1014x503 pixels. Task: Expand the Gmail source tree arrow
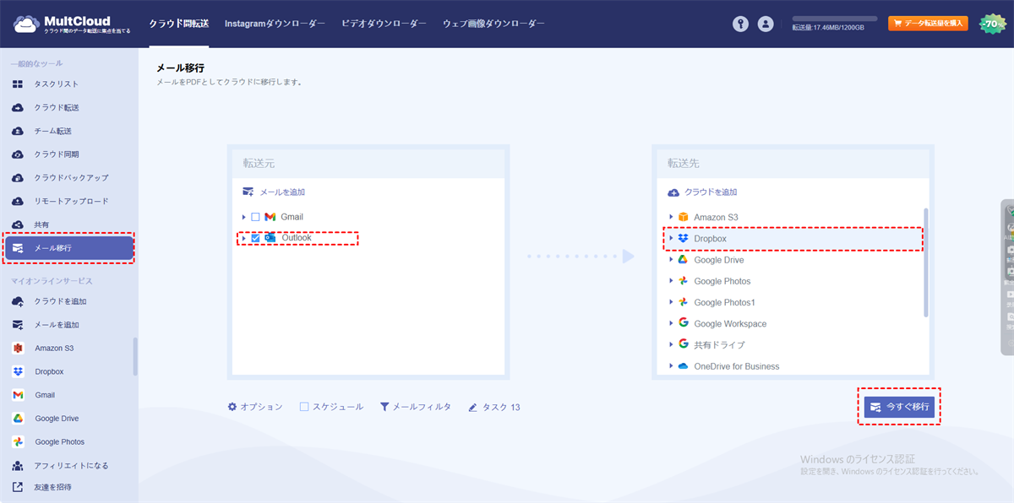pyautogui.click(x=244, y=217)
